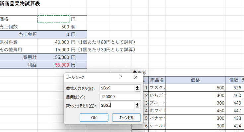Screen dimensions: 244x132
Task: Select the 個数 header in reference table
Action: (234, 80)
